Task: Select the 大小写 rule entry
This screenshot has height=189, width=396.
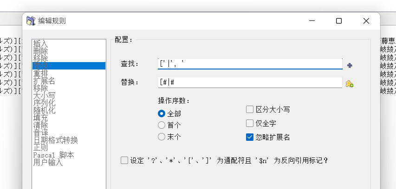Action: click(x=45, y=95)
